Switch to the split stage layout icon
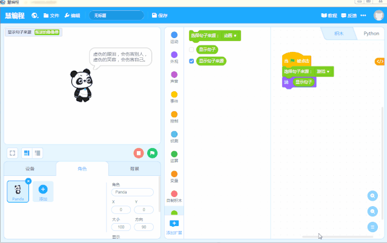This screenshot has height=243, width=387. [x=27, y=153]
